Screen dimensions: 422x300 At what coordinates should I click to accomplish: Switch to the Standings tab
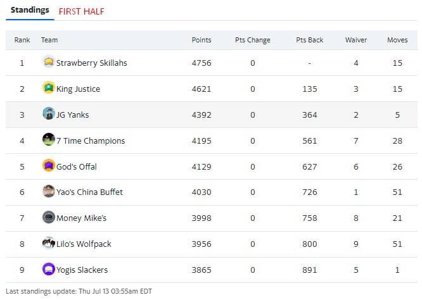click(x=30, y=10)
